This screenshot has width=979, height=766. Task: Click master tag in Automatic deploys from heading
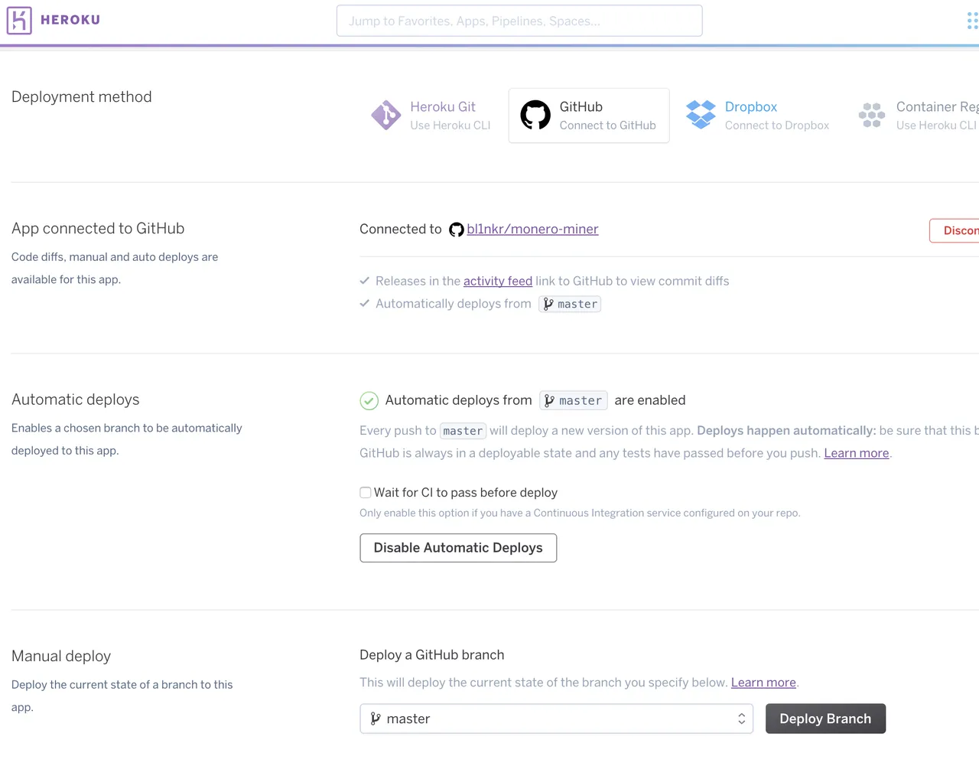573,400
